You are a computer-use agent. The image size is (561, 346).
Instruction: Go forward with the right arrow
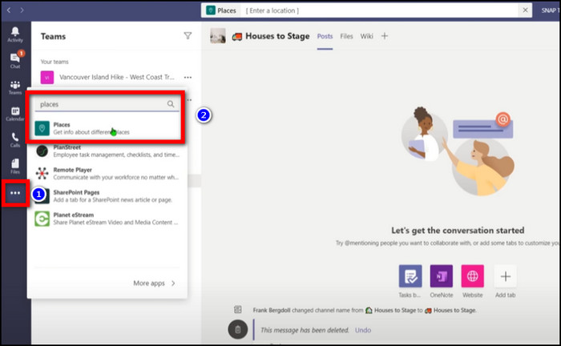point(22,10)
